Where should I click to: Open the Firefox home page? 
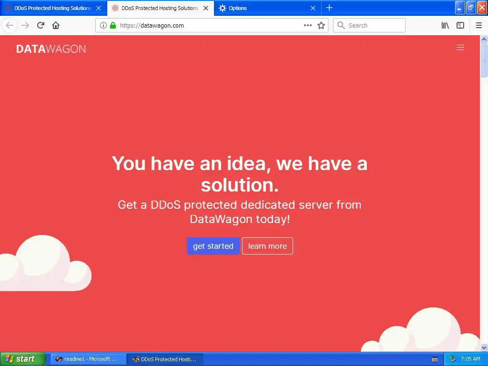coord(56,25)
